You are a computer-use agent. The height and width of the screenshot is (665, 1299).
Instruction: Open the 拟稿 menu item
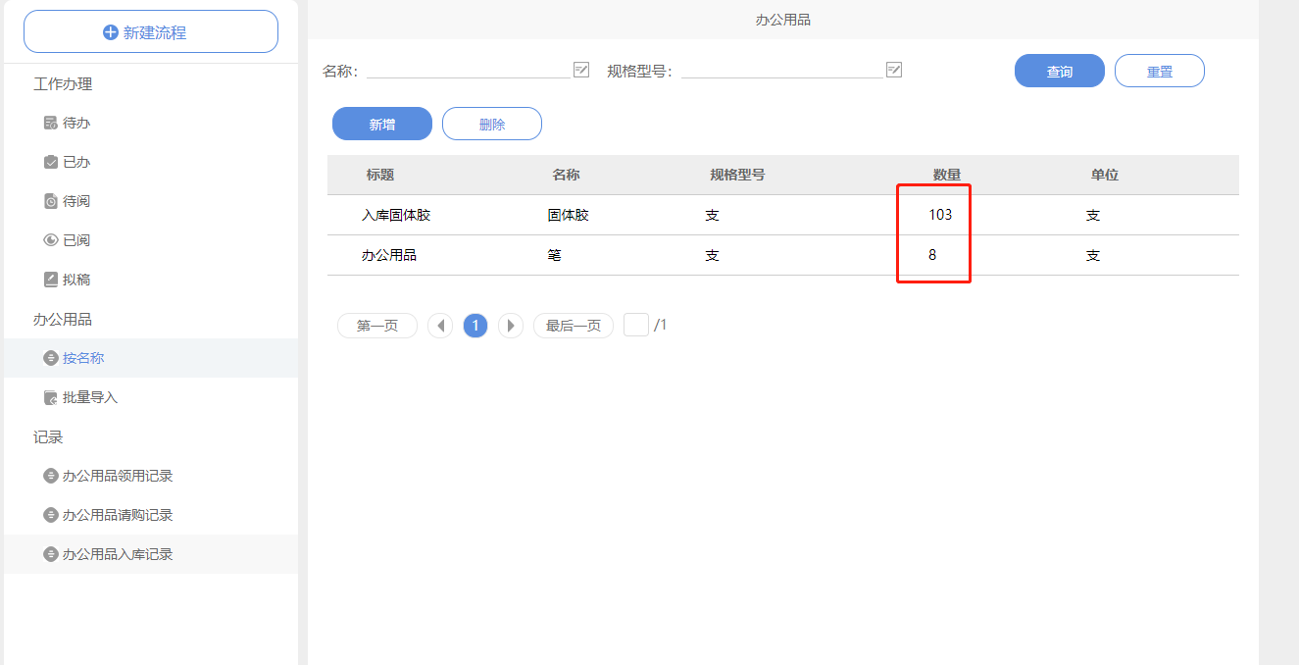coord(151,280)
